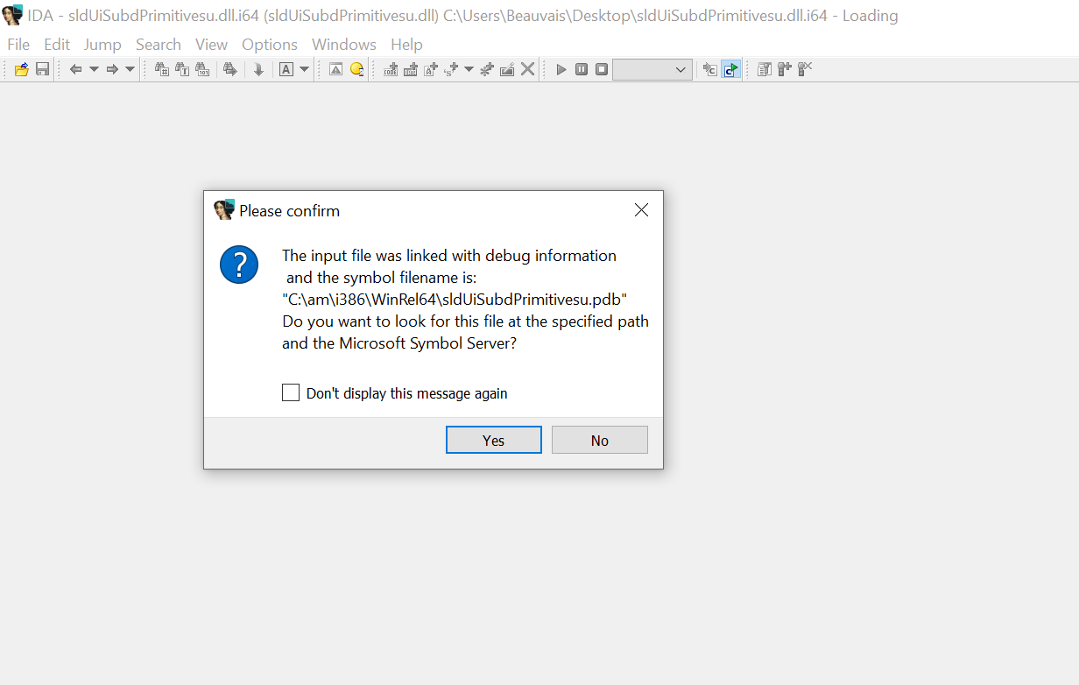Viewport: 1079px width, 685px height.
Task: Click the Open file toolbar icon
Action: pyautogui.click(x=22, y=69)
